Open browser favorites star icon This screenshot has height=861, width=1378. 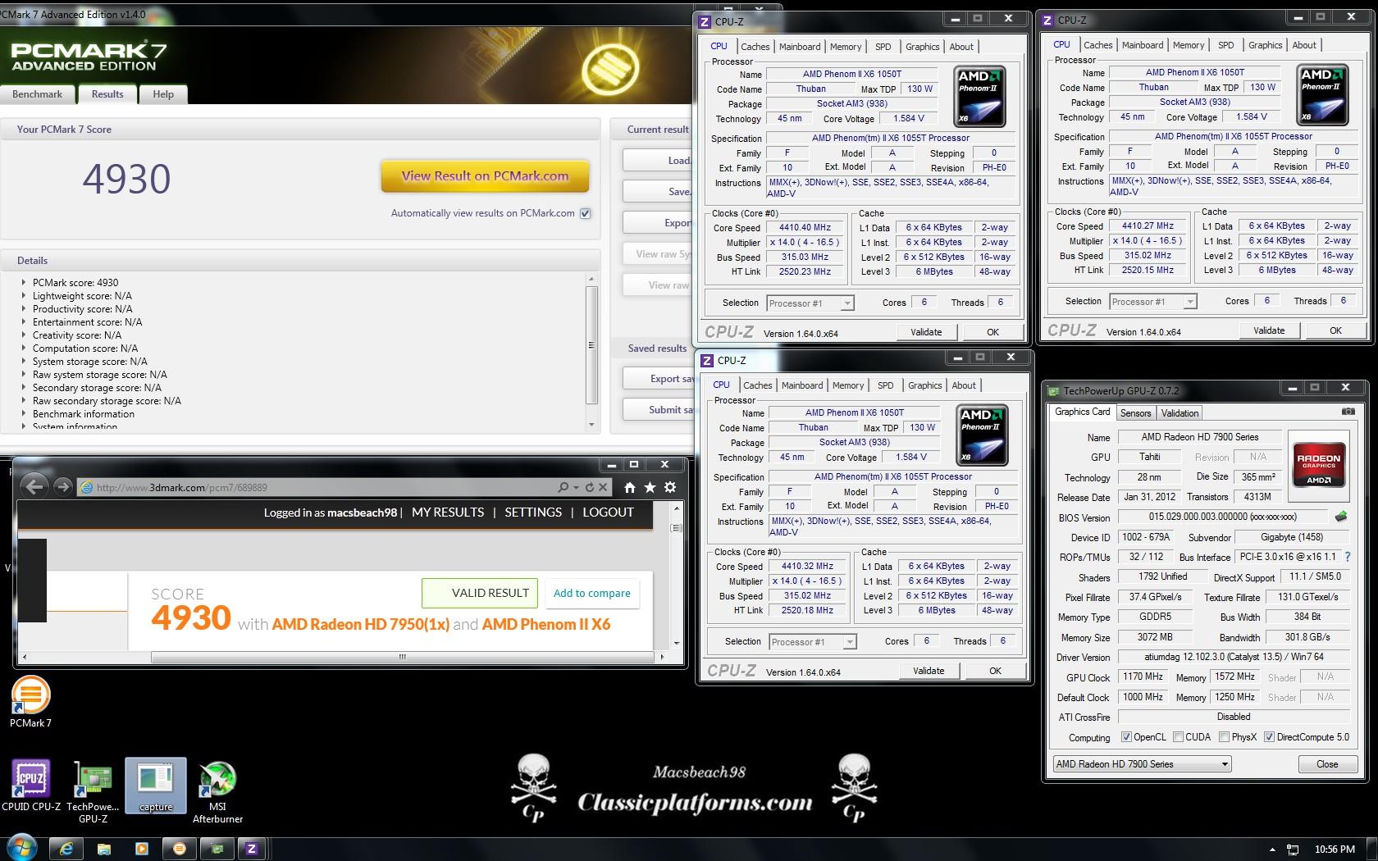pyautogui.click(x=650, y=487)
